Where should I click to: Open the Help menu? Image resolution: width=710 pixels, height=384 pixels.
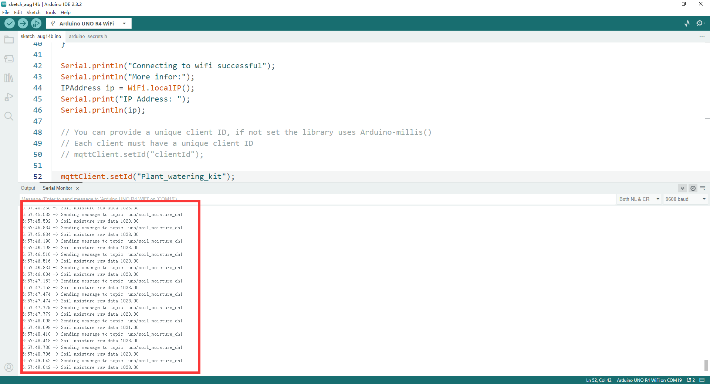[x=65, y=12]
